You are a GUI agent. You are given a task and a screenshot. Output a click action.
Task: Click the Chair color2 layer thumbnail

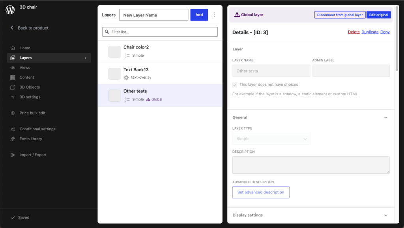point(114,52)
